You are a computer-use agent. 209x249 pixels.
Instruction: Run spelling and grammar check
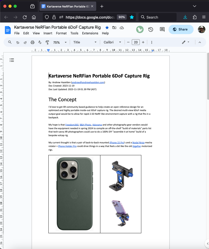click(x=40, y=42)
